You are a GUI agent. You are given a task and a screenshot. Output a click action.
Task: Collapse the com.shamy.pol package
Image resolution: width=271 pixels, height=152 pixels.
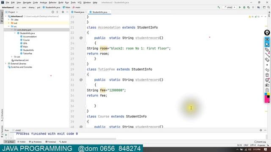tap(12, 30)
